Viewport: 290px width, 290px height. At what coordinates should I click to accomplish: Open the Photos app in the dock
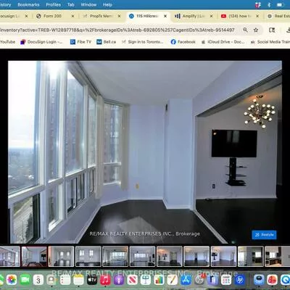12,280
